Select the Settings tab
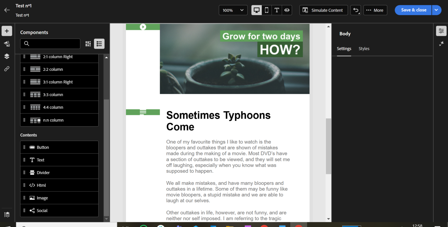The width and height of the screenshot is (448, 227). tap(344, 49)
